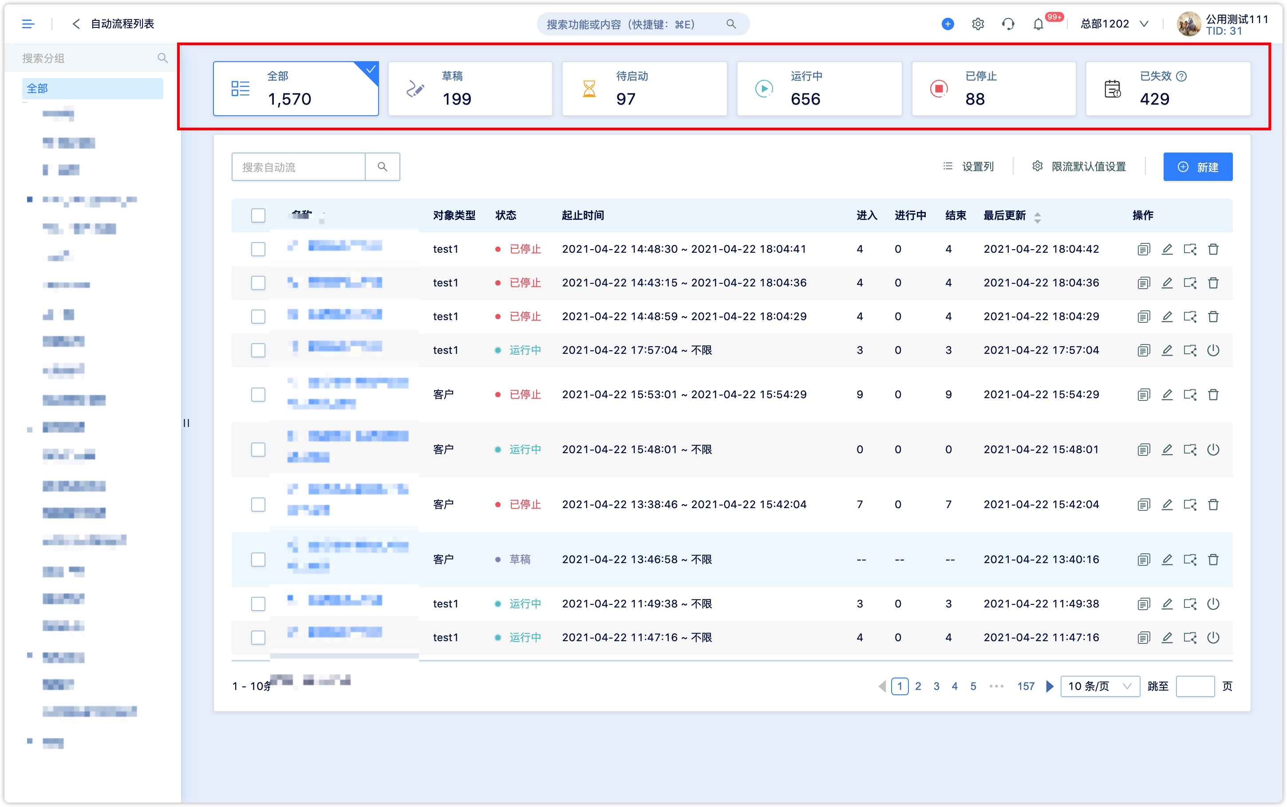Open the notification bell with 99+ badge
Screen dimensions: 1287x807
coord(1038,24)
